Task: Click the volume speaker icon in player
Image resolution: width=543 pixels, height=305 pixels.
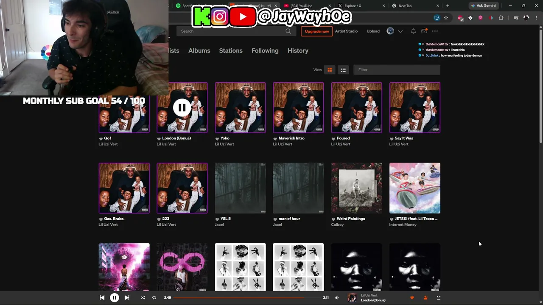Action: coord(337,298)
